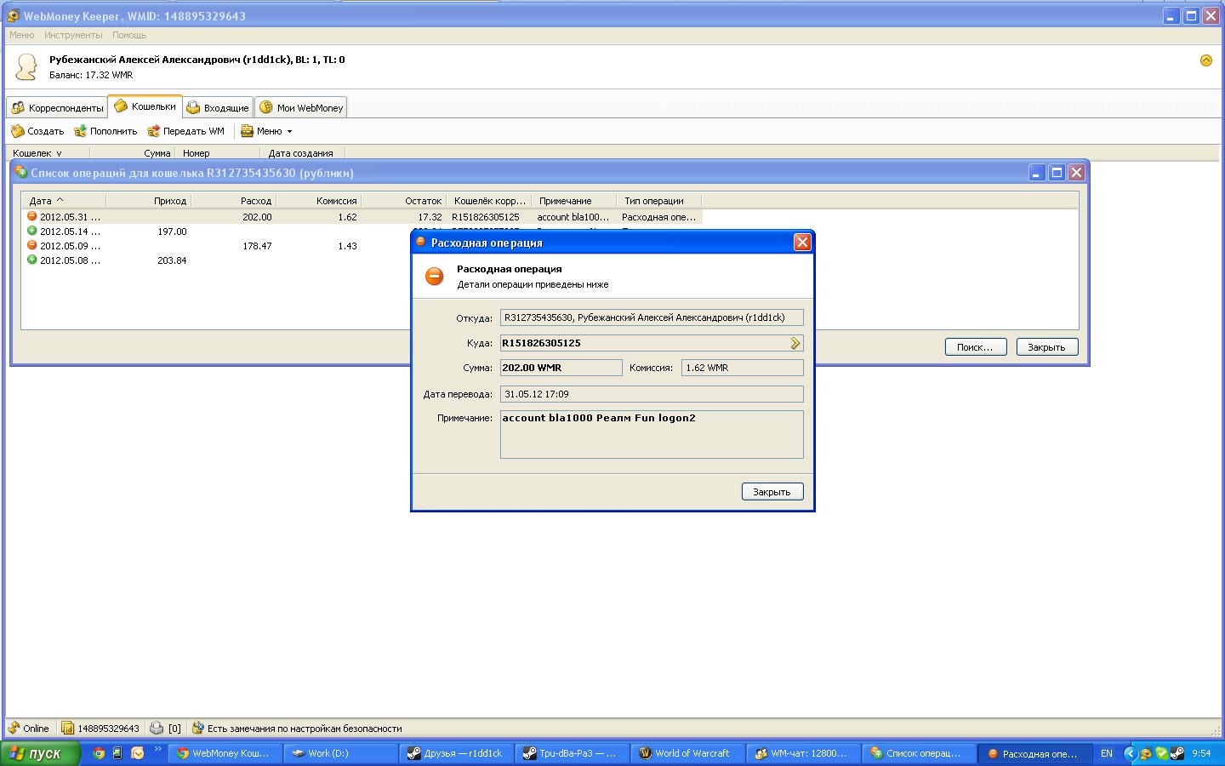The image size is (1225, 766).
Task: Switch to the Кошельки tab
Action: tap(145, 106)
